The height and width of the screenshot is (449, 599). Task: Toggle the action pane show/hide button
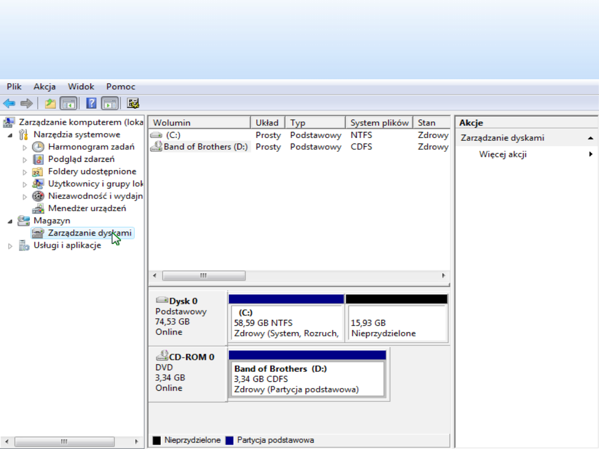point(110,103)
